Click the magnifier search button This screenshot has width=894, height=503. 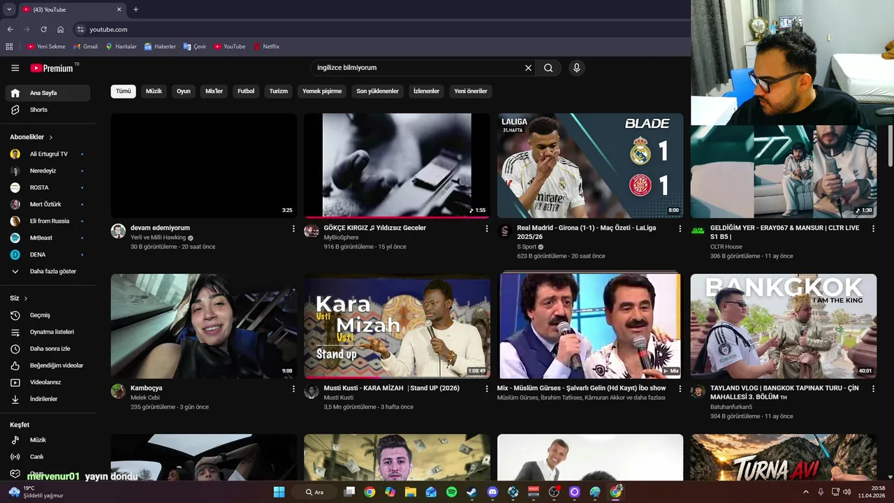click(x=548, y=68)
